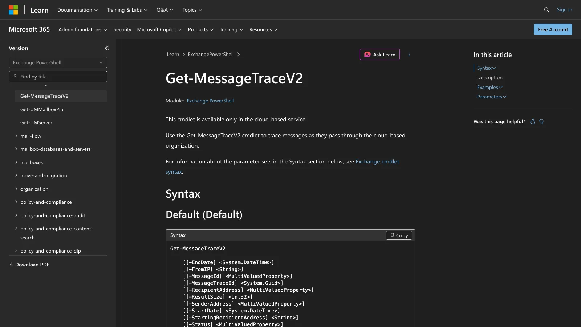Click the thumbs down not helpful icon

pos(541,121)
